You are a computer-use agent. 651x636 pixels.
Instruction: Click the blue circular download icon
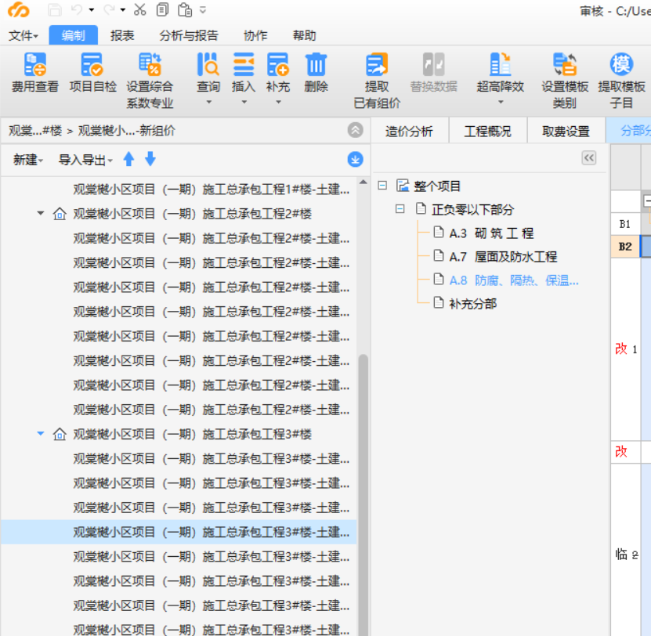tap(355, 160)
